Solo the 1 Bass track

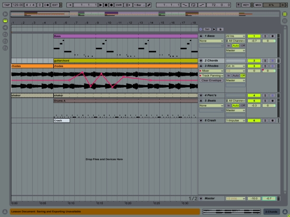pyautogui.click(x=265, y=36)
